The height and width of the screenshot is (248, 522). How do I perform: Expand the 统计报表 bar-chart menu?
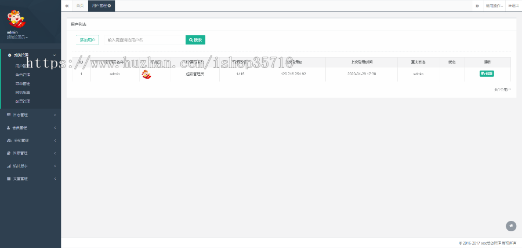31,166
